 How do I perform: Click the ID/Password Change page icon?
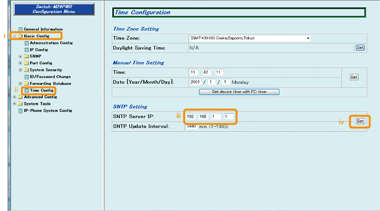click(x=26, y=77)
